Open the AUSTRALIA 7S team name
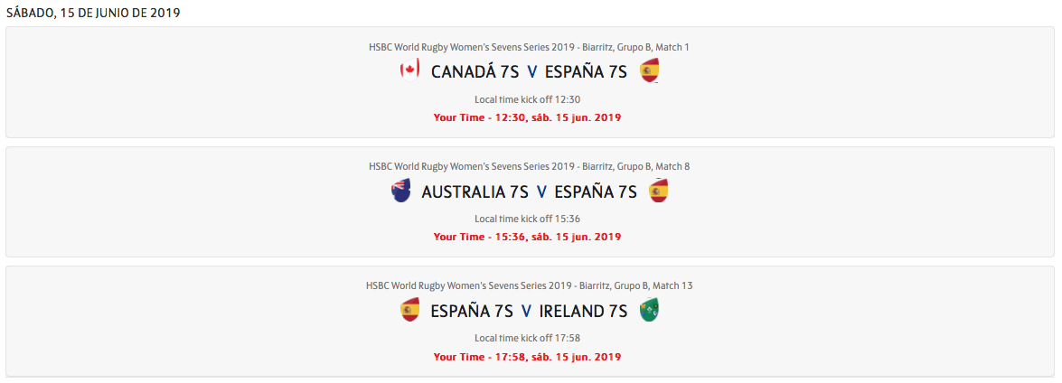This screenshot has height=383, width=1062. click(475, 191)
